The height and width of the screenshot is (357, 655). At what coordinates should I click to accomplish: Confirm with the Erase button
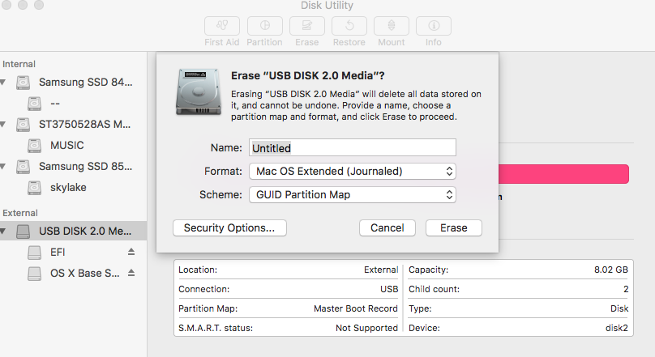tap(453, 228)
